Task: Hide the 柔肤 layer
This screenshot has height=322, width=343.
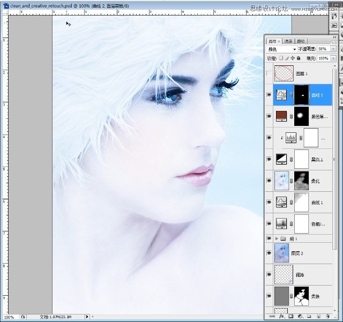Action: [x=269, y=296]
